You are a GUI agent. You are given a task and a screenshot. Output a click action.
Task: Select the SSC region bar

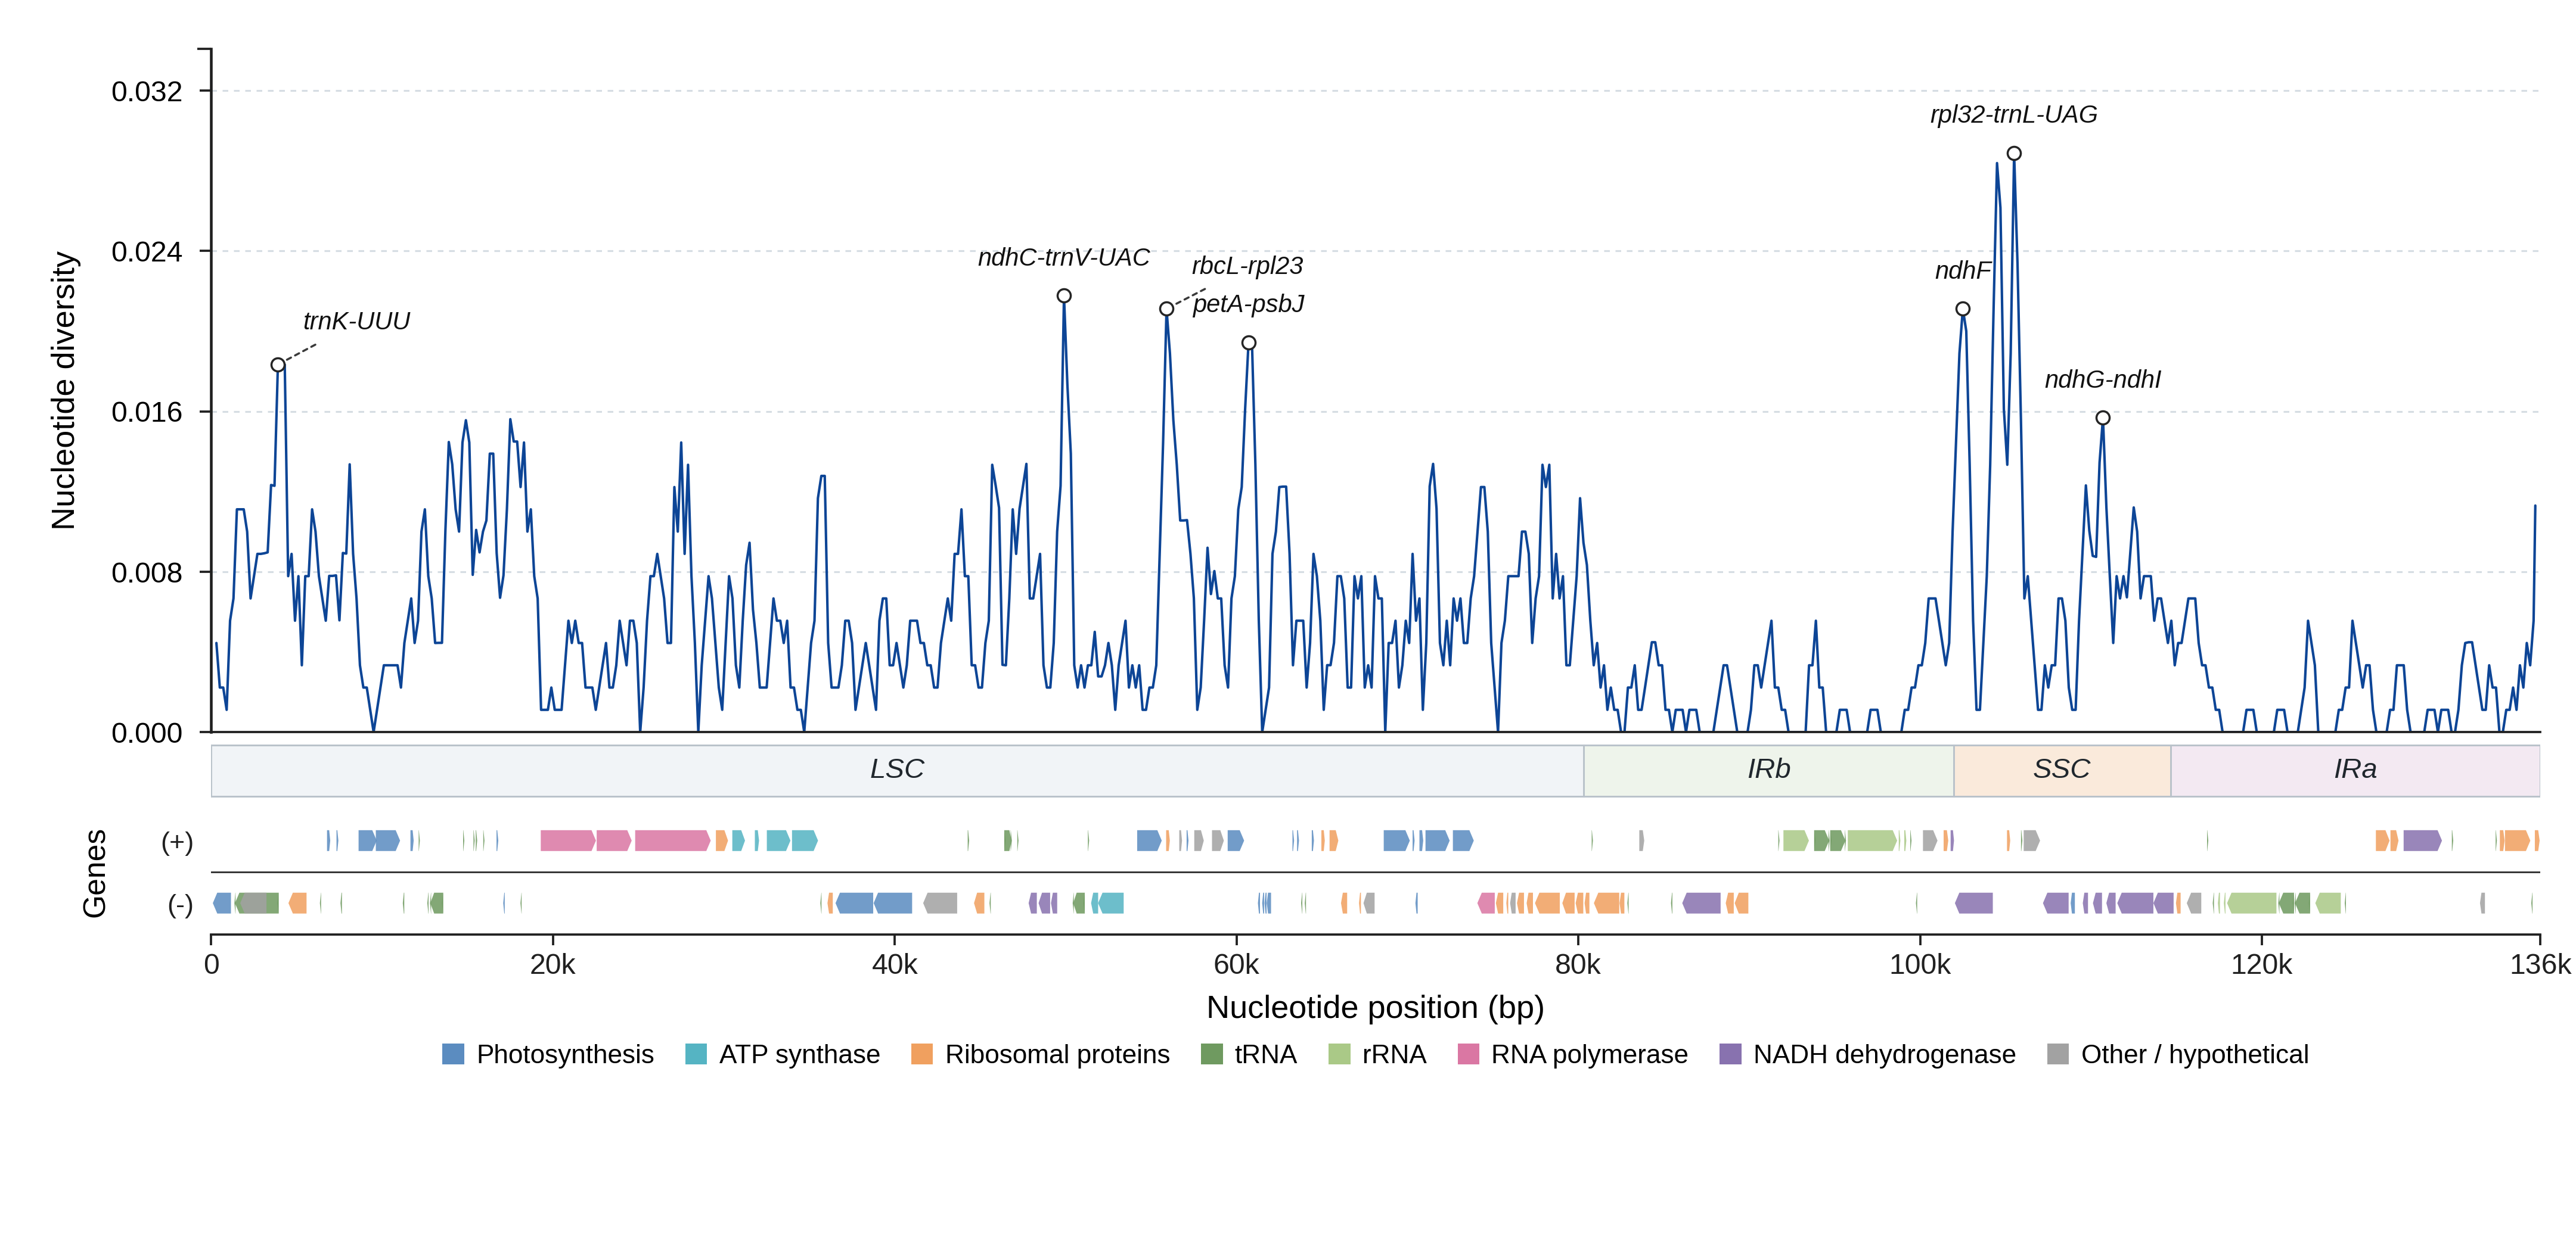click(x=2062, y=770)
